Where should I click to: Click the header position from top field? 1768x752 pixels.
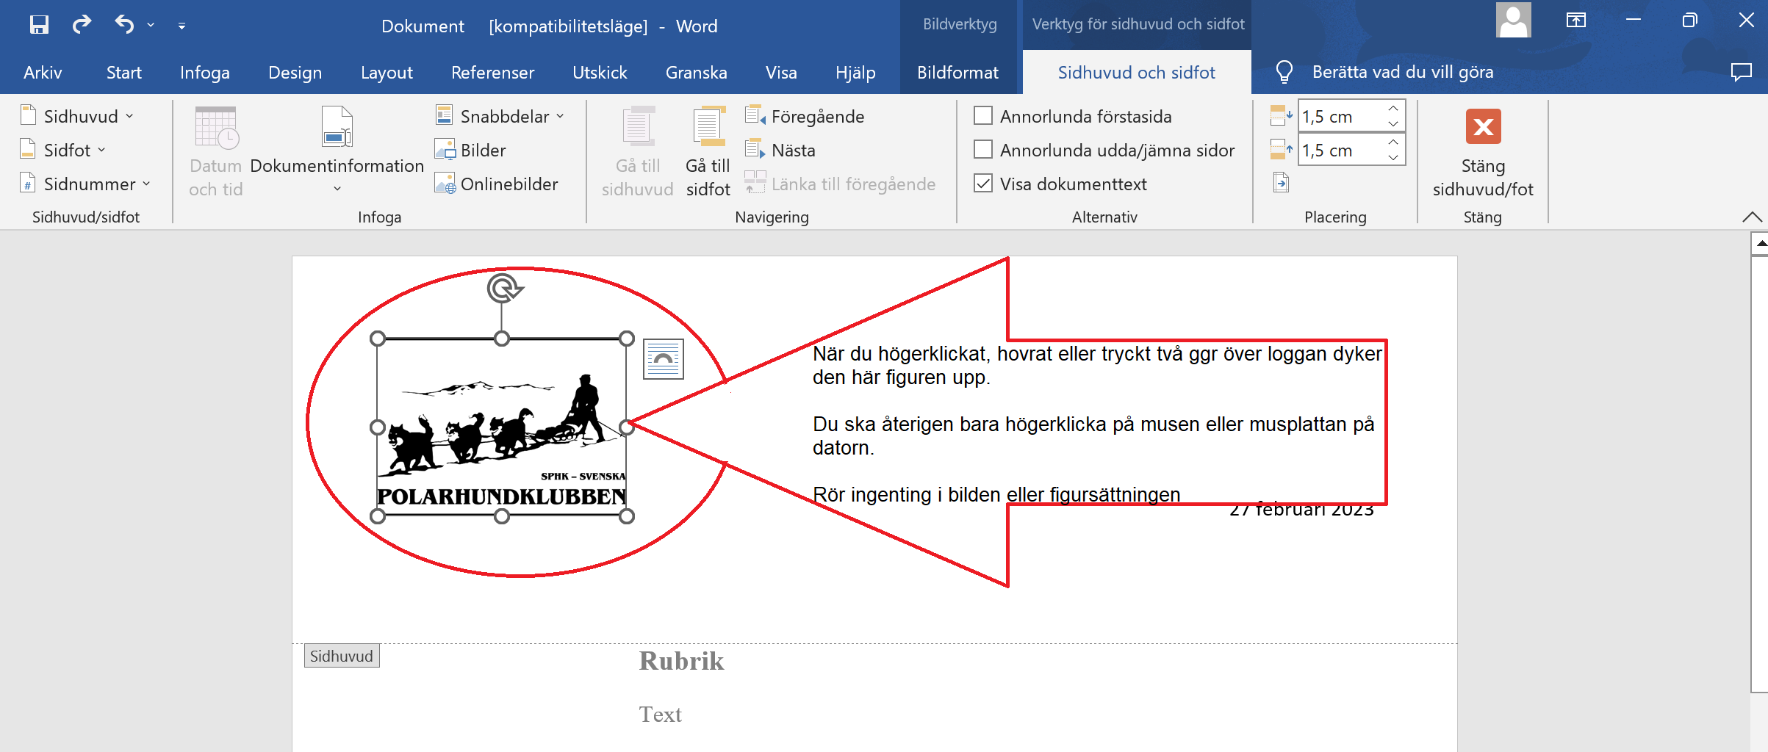point(1340,116)
